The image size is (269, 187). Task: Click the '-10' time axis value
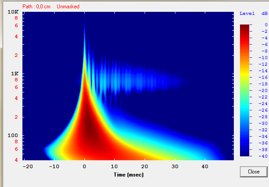(x=54, y=166)
